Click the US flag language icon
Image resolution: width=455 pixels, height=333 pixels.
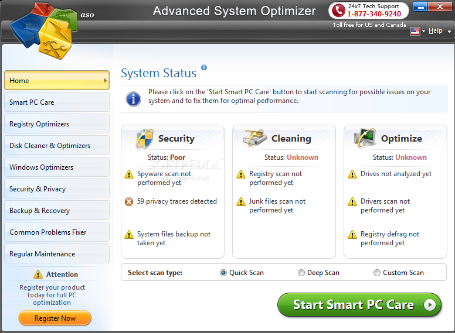[415, 31]
